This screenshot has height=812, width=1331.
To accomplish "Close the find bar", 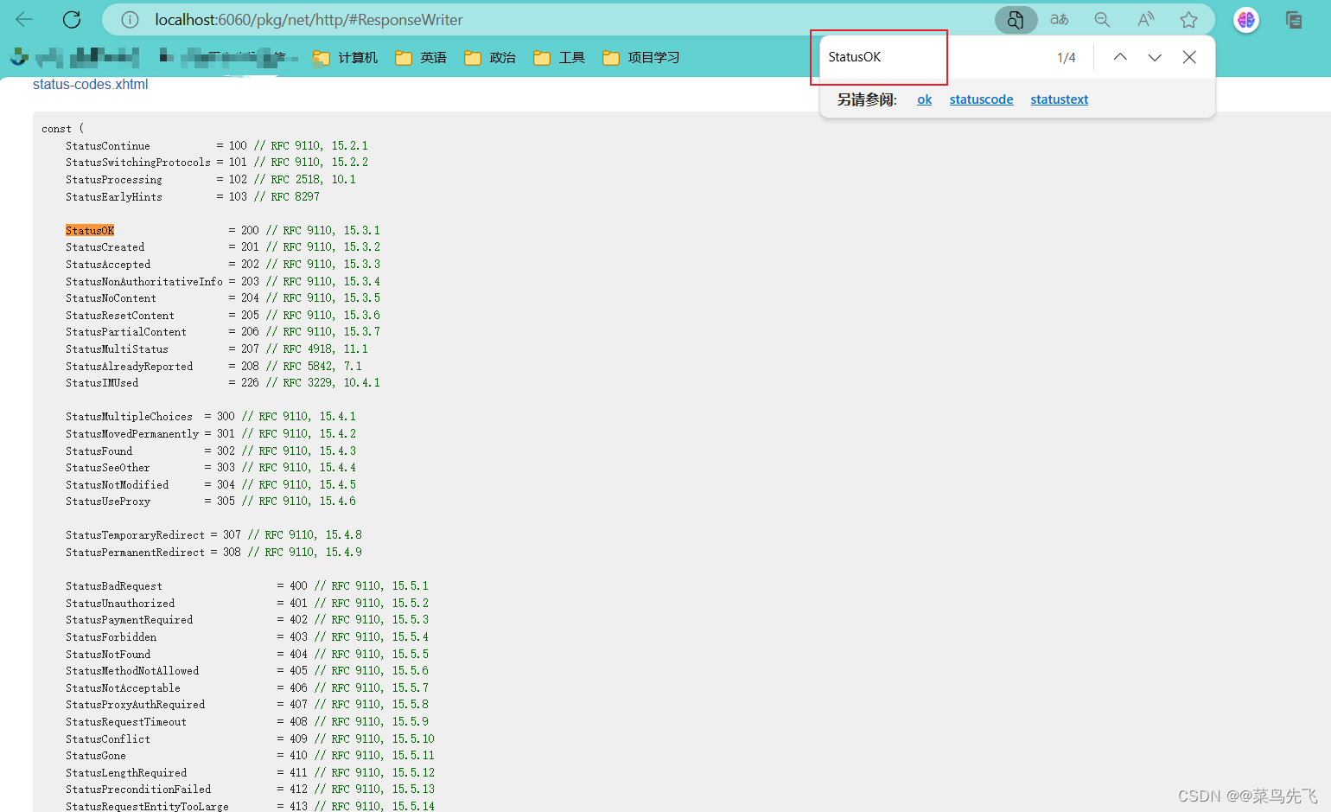I will point(1189,57).
